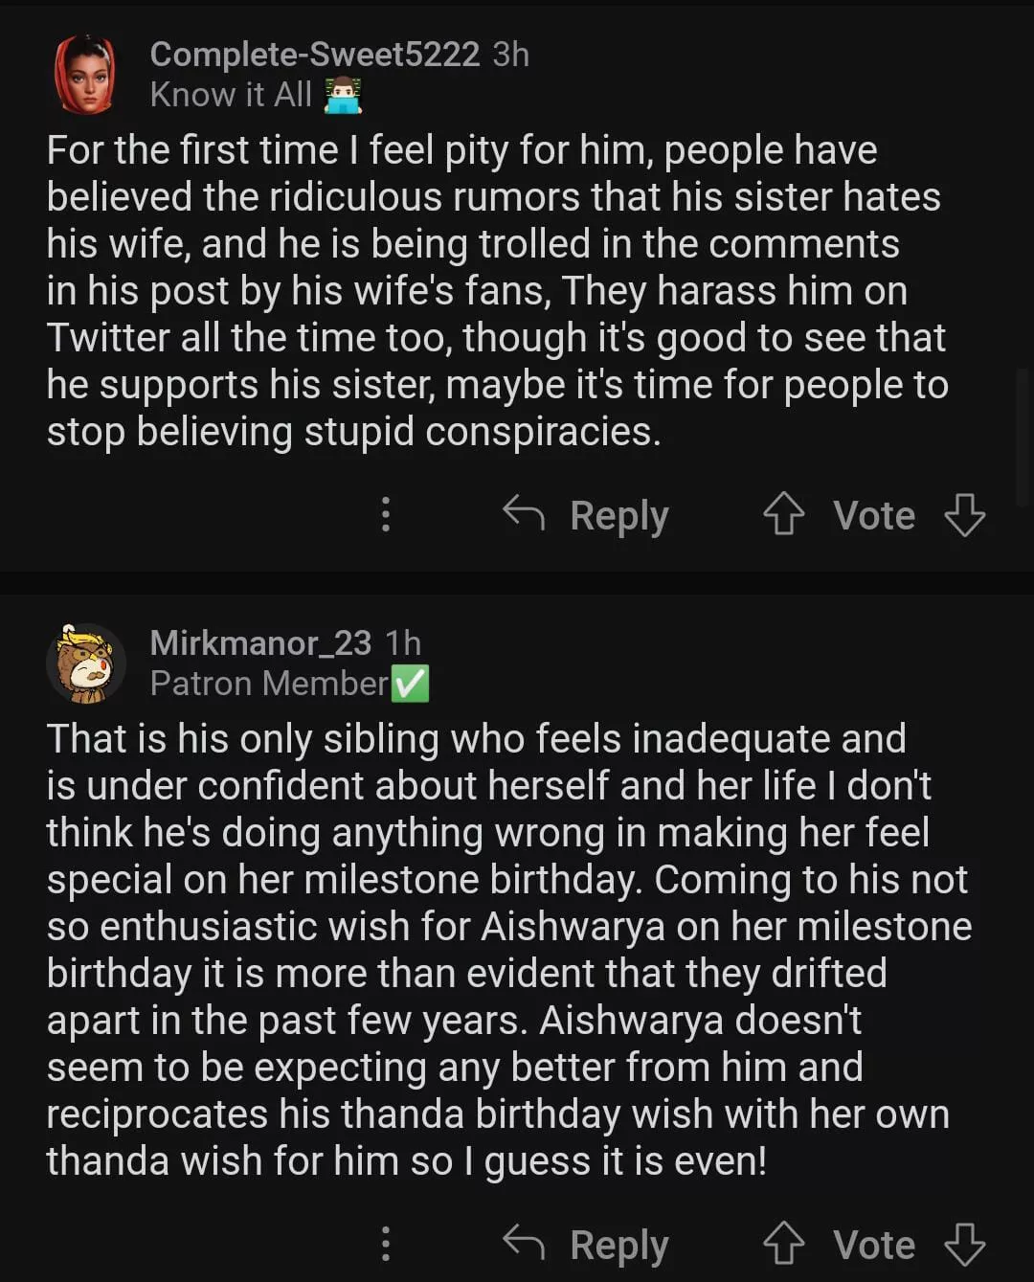Click the 3h timestamp

point(511,55)
